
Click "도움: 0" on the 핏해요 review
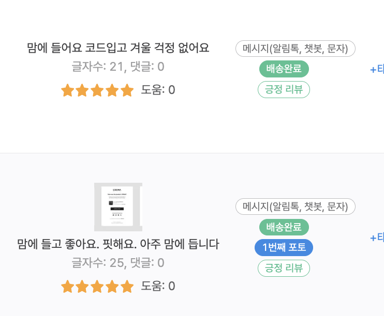pyautogui.click(x=158, y=287)
